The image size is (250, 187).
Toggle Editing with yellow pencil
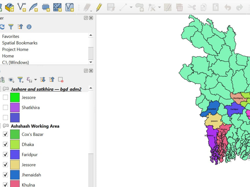tap(99, 7)
